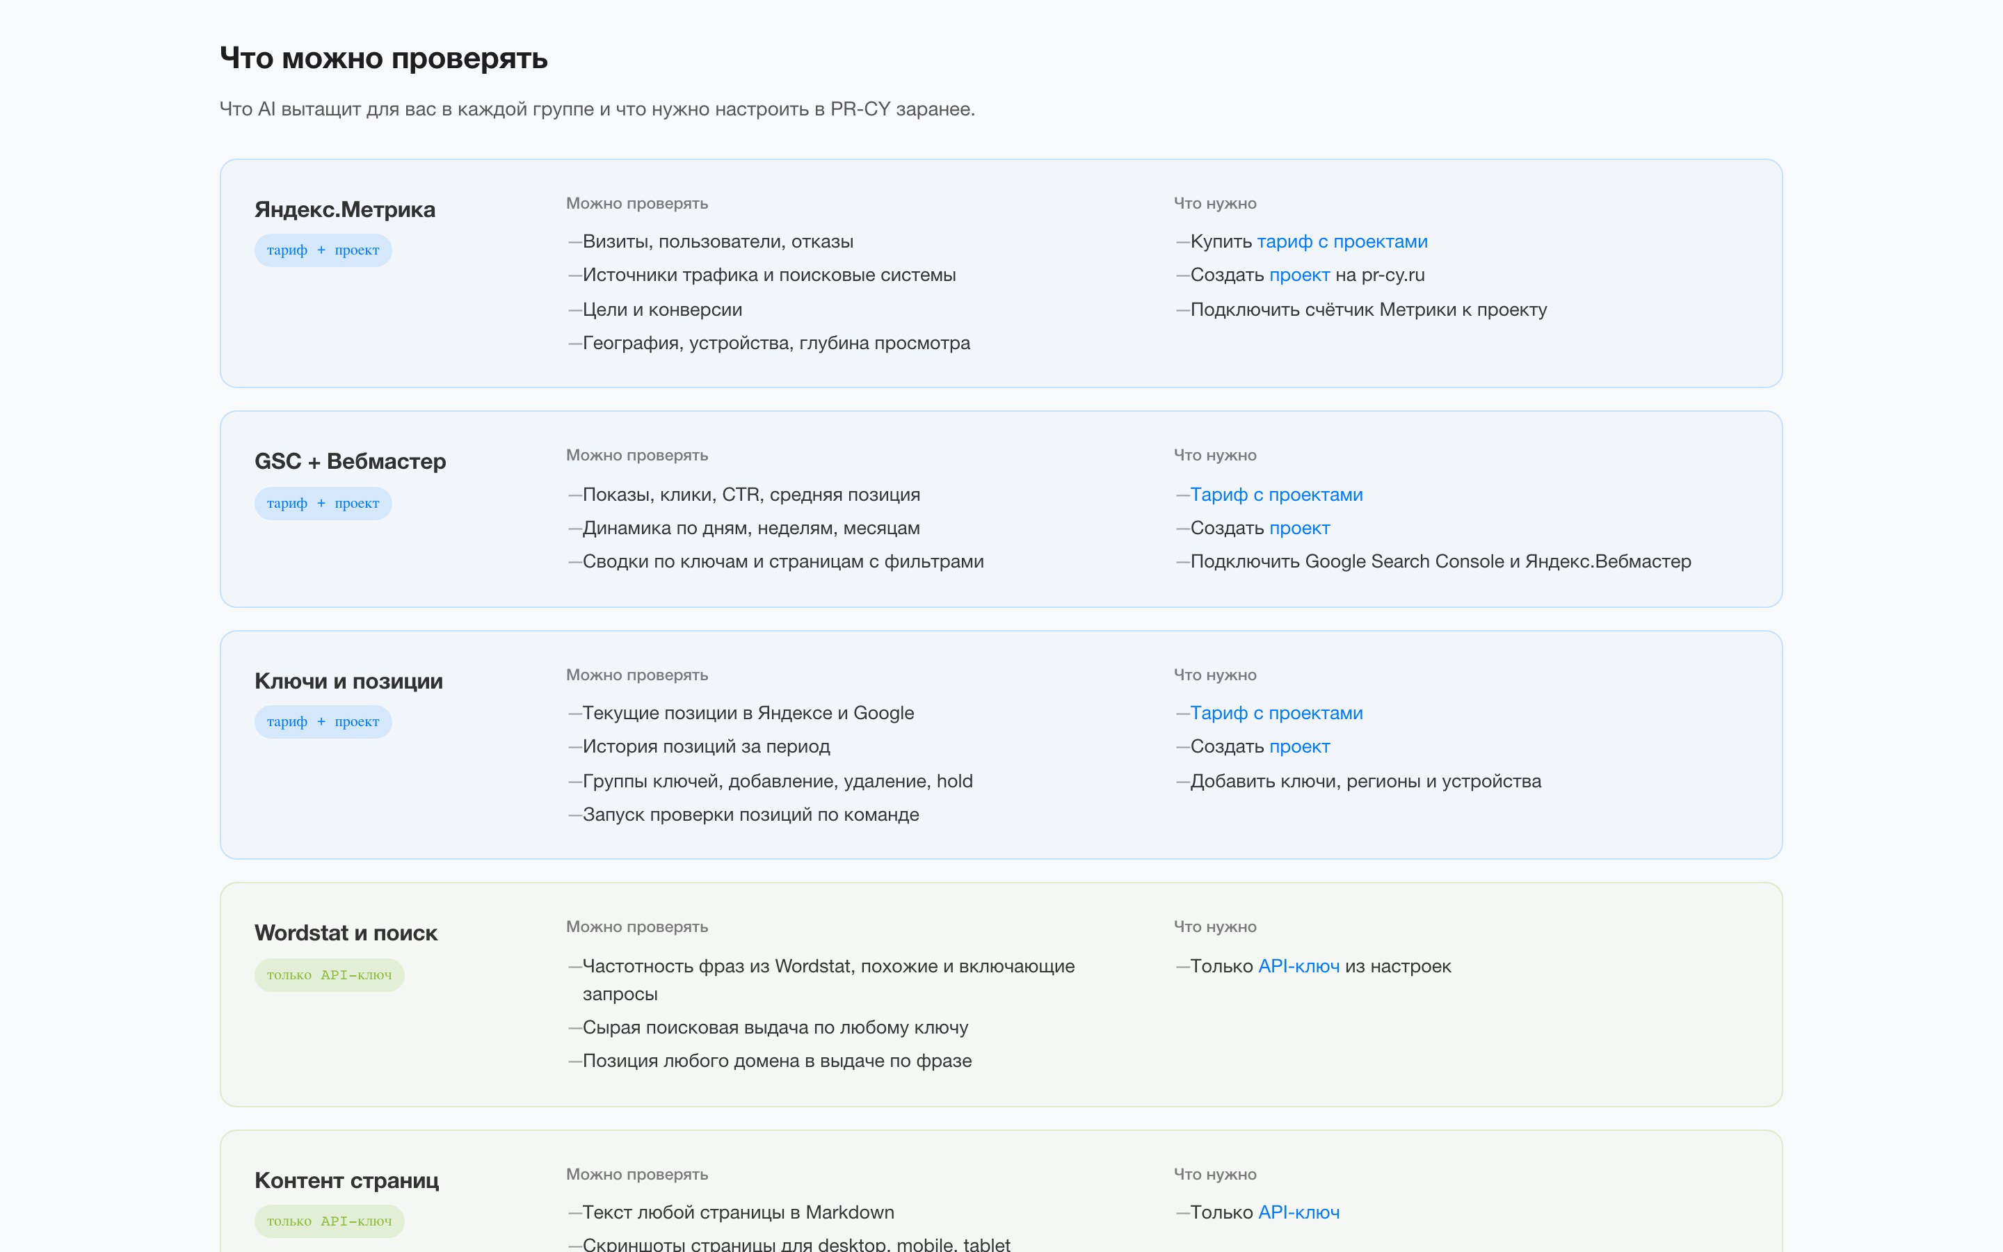Click 'Можно проверять' label in Контент страниц card
The image size is (2003, 1252).
tap(637, 1174)
